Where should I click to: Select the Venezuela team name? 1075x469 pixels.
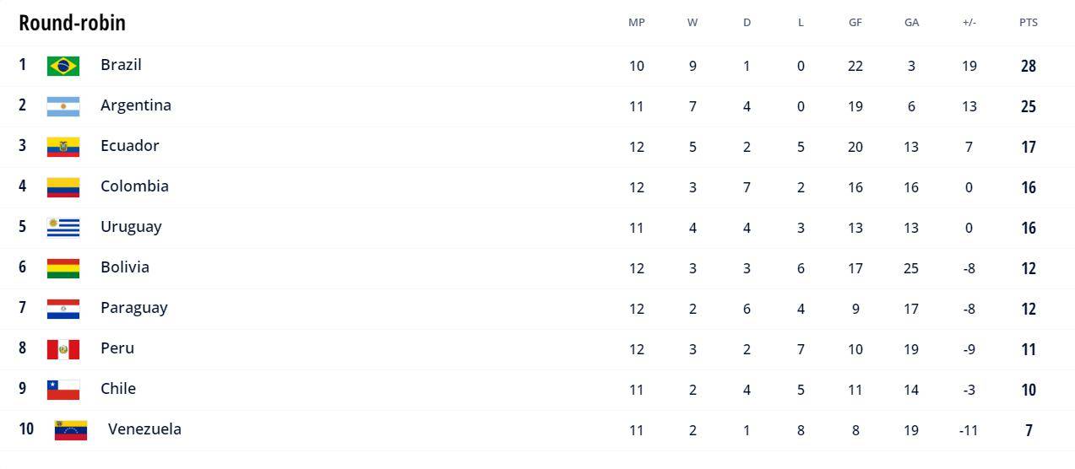[144, 429]
